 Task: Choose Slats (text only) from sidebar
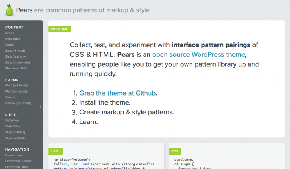(16, 56)
